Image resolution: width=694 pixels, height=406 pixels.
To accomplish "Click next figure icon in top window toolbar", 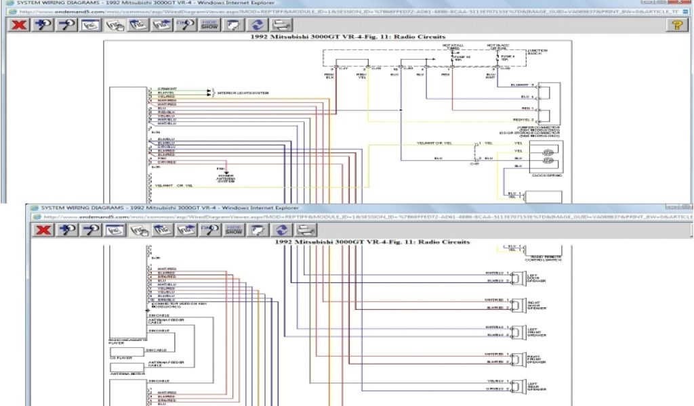I will click(161, 25).
